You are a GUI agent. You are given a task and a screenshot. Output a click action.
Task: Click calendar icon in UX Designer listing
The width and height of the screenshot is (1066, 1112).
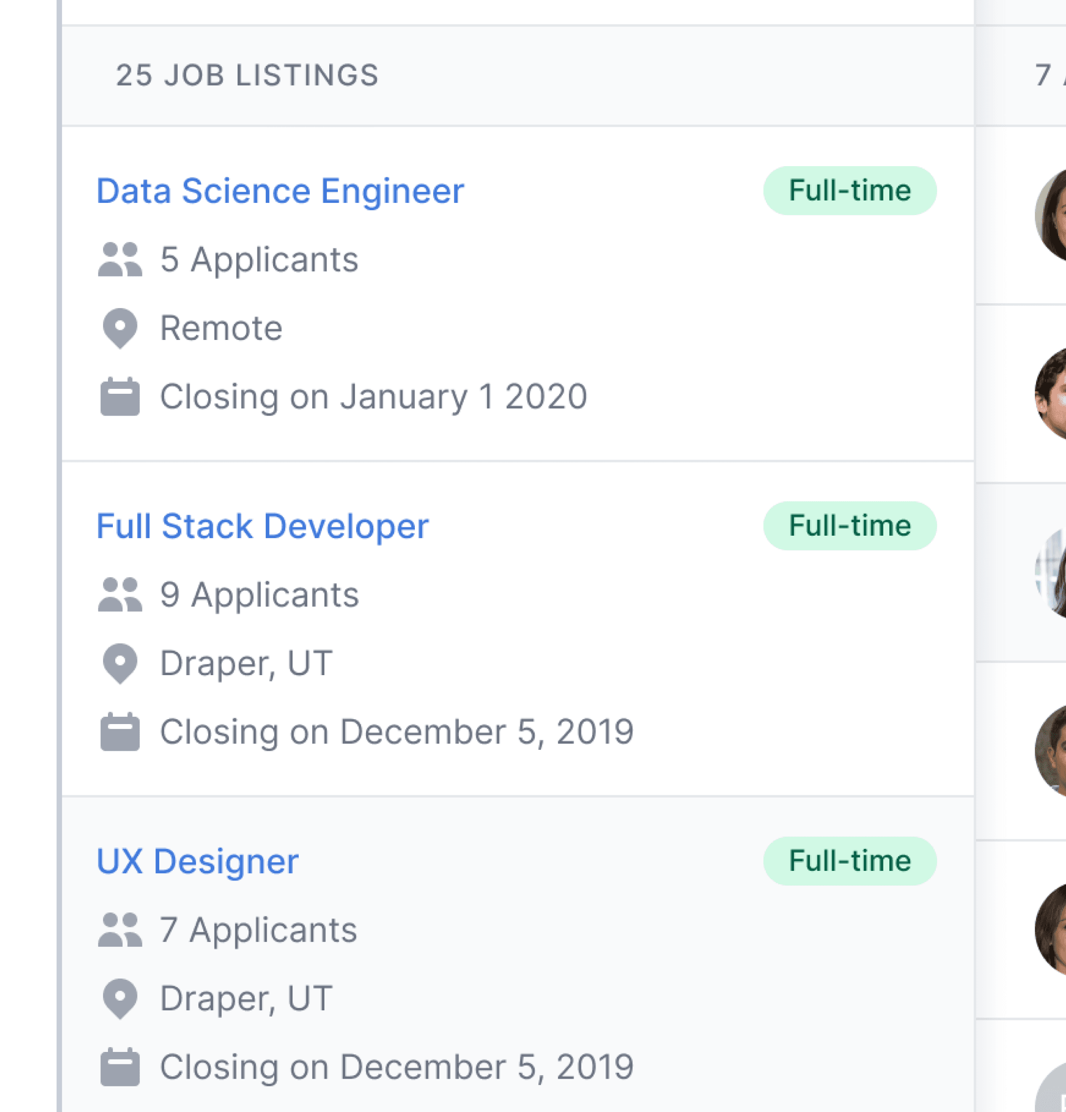(x=120, y=1067)
